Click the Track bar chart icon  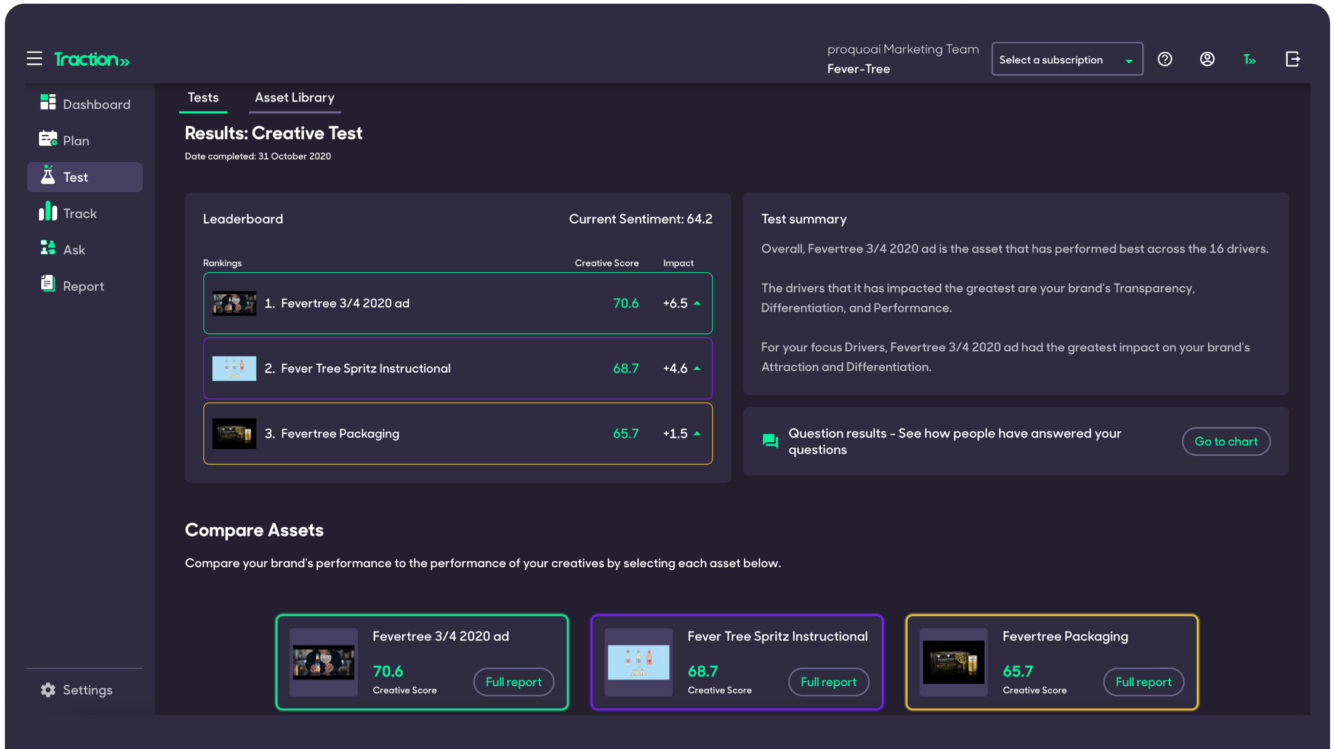click(48, 211)
